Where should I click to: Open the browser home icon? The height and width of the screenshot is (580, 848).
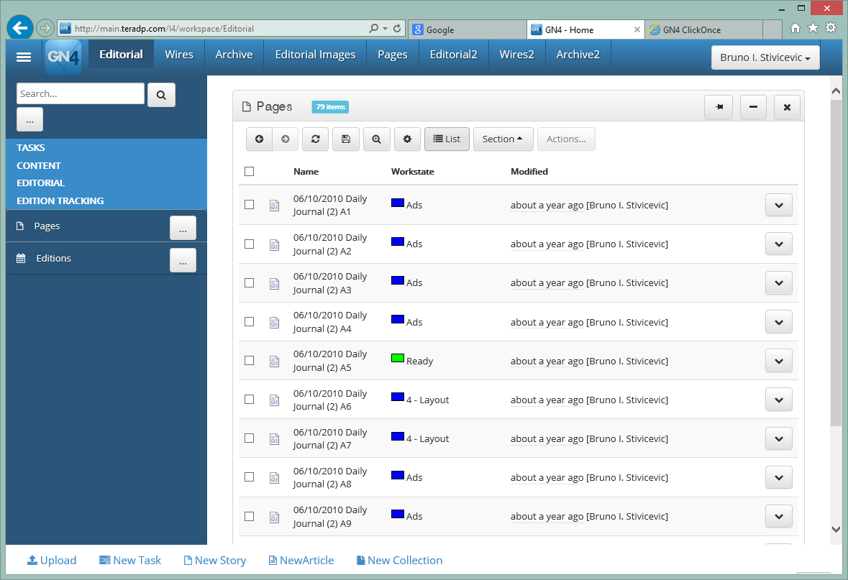(x=795, y=28)
